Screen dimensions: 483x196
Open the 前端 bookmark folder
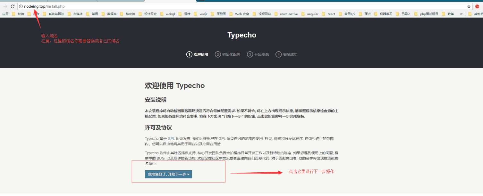click(18, 14)
